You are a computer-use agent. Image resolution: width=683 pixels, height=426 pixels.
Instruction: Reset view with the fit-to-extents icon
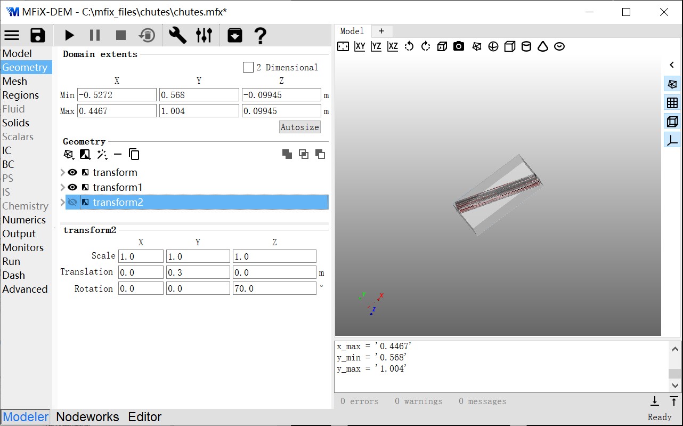click(x=344, y=46)
